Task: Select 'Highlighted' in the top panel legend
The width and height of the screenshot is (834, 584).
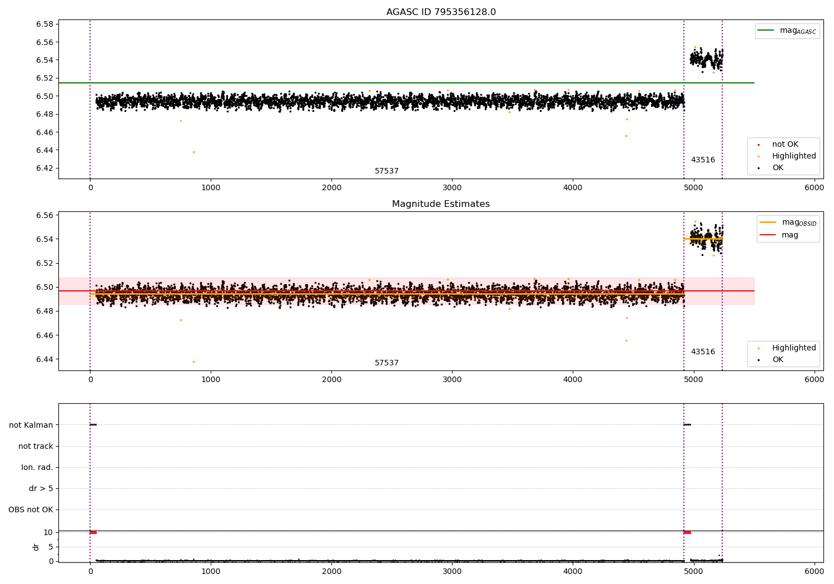Action: [794, 156]
